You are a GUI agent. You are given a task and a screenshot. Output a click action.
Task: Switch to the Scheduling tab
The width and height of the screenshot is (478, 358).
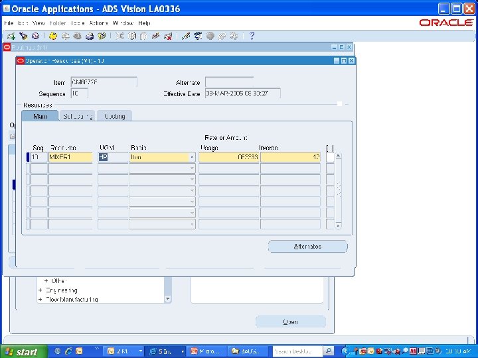coord(78,116)
